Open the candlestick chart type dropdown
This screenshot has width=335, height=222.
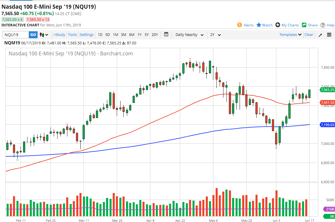click(x=44, y=35)
